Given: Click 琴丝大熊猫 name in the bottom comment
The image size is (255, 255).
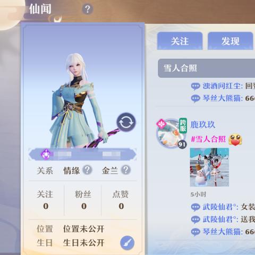Looking at the screenshot, I should (x=222, y=232).
